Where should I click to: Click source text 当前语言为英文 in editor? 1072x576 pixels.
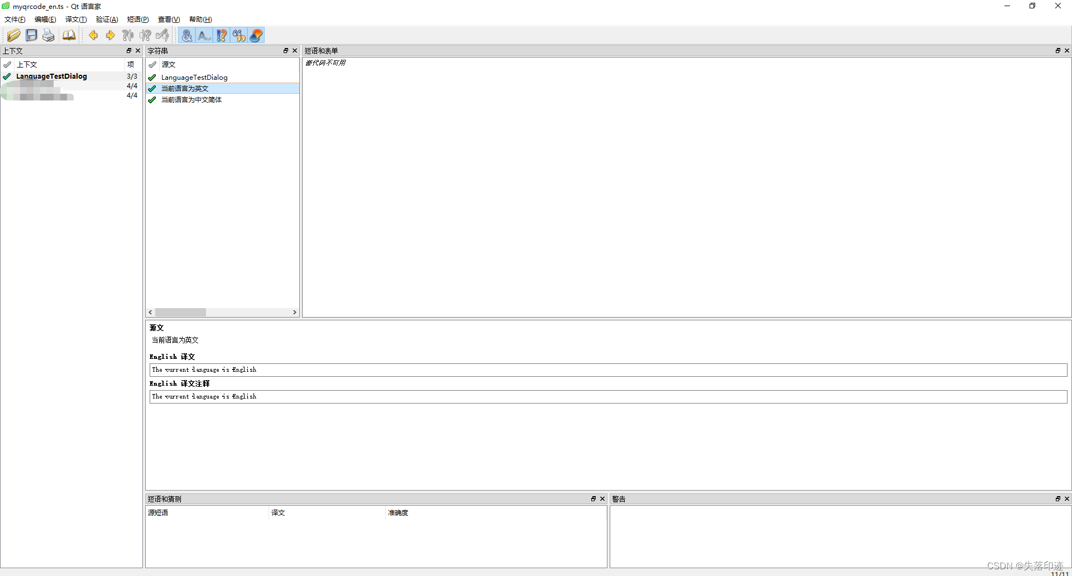(175, 340)
